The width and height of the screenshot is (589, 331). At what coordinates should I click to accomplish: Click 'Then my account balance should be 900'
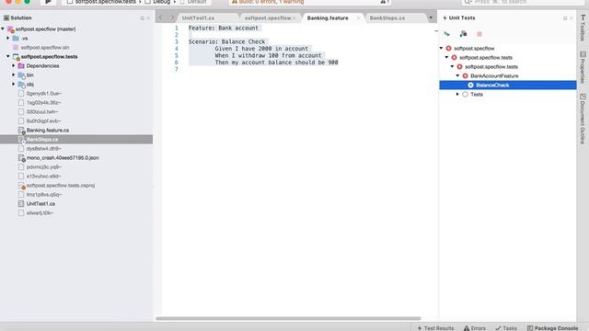click(x=276, y=63)
